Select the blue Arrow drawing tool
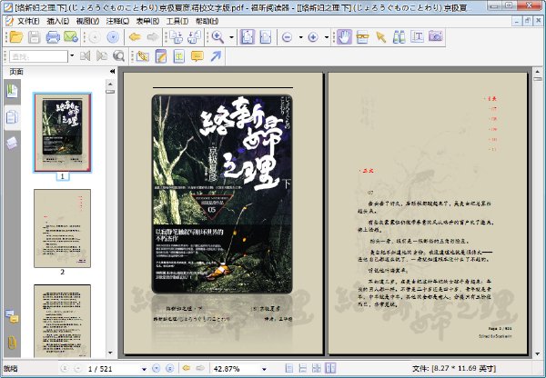This screenshot has height=378, width=546. (216, 56)
